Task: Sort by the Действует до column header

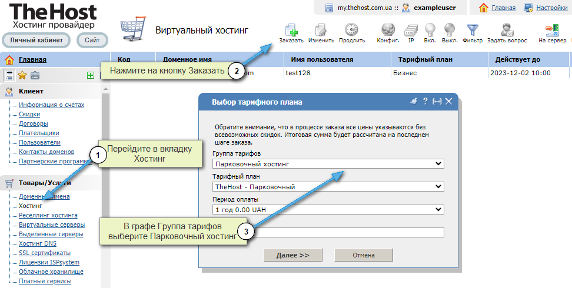Action: (x=528, y=59)
